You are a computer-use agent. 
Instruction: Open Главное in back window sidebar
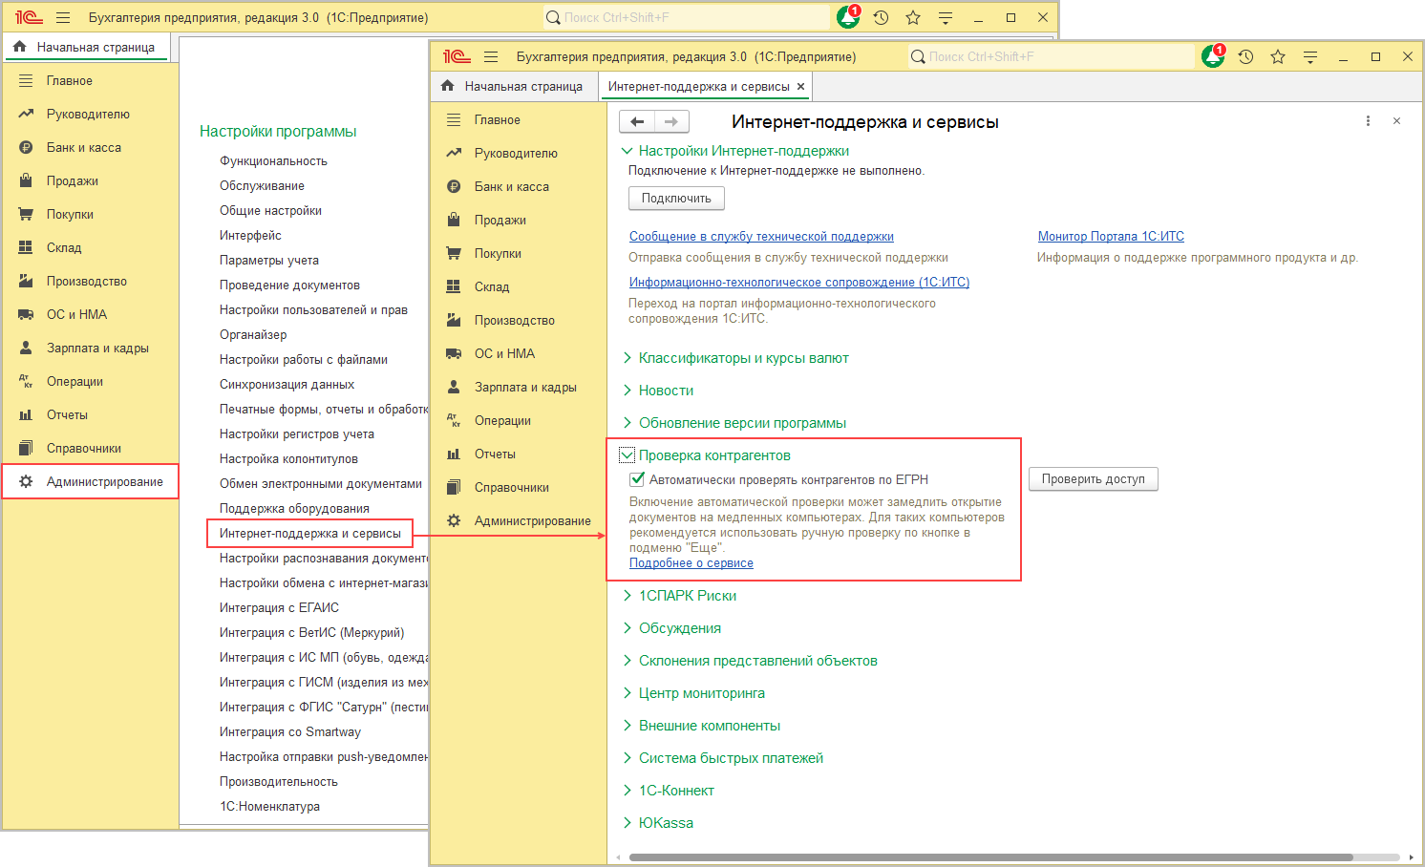tap(70, 81)
